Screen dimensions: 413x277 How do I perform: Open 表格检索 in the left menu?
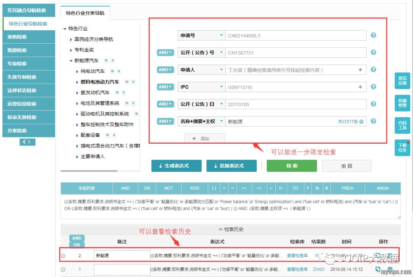click(17, 37)
